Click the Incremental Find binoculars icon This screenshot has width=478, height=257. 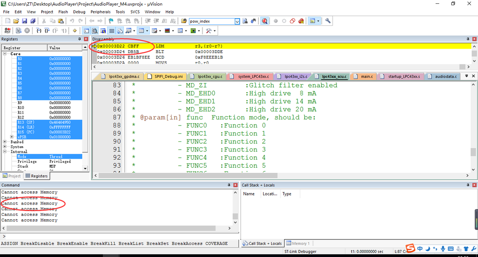tap(253, 21)
